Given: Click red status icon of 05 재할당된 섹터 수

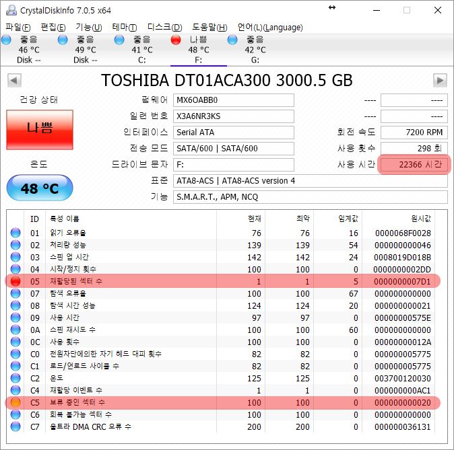Looking at the screenshot, I should click(15, 281).
